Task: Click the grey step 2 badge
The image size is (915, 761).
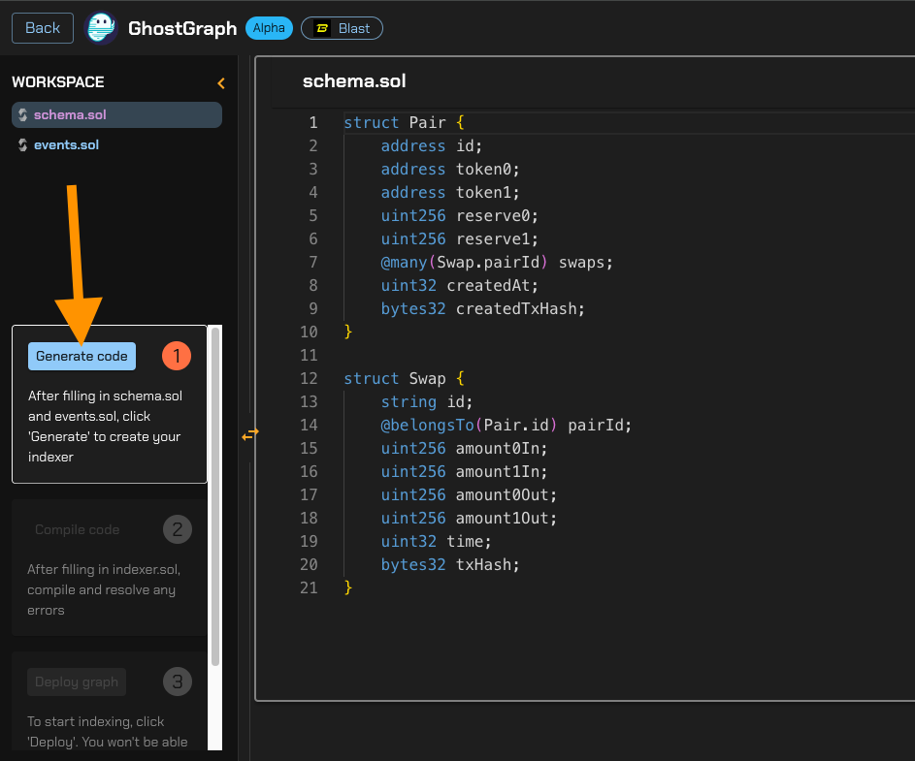Action: pos(177,529)
